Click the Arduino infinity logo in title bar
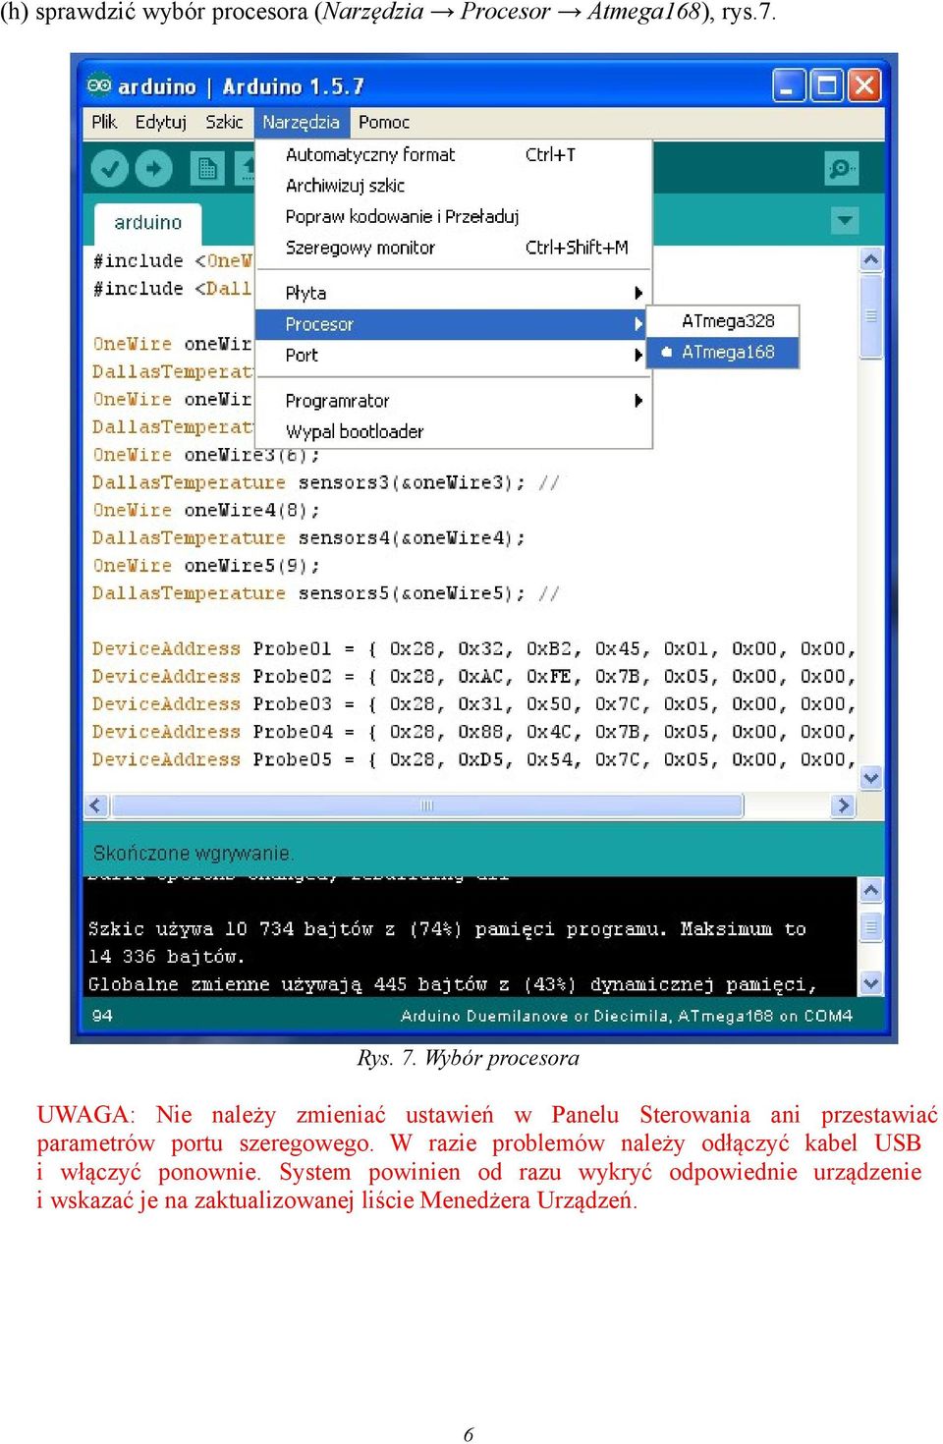This screenshot has height=1444, width=943. (x=99, y=85)
